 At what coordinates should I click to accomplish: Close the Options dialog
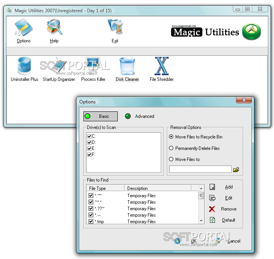coord(244,100)
